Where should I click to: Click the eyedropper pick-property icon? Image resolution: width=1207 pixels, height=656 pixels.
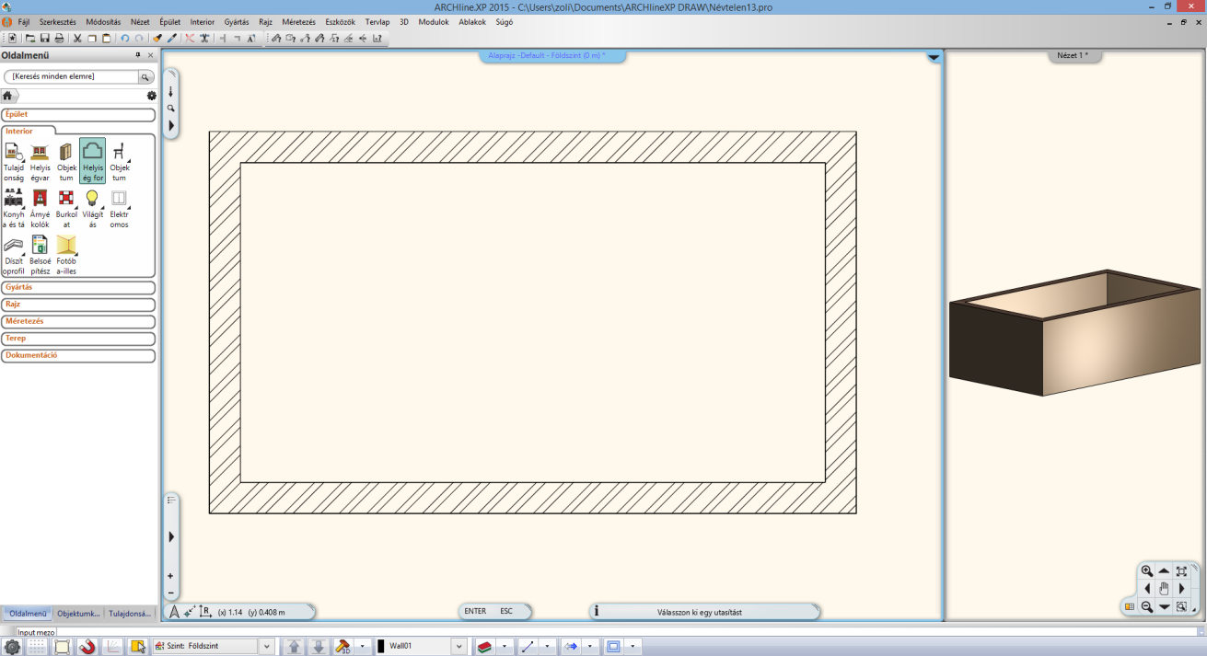[172, 39]
